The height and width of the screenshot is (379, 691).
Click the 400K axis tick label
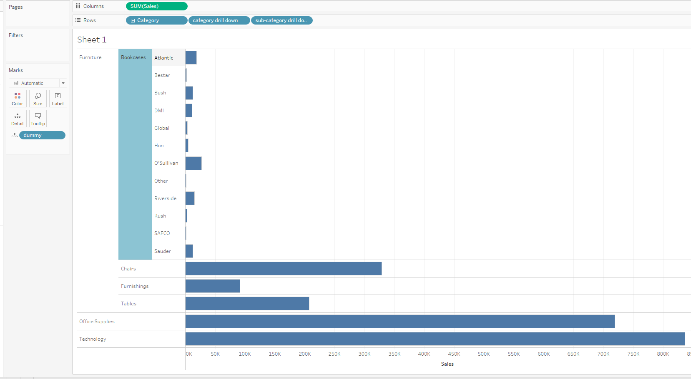(x=424, y=354)
